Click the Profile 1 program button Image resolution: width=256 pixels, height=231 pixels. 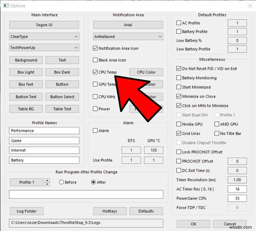[27, 182]
